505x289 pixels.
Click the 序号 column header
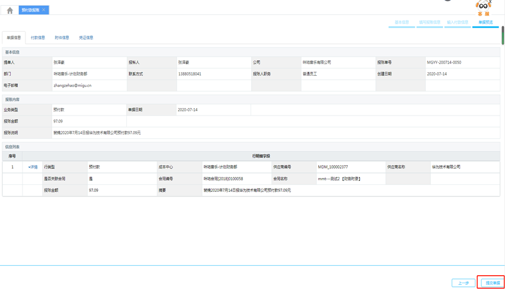pyautogui.click(x=12, y=156)
